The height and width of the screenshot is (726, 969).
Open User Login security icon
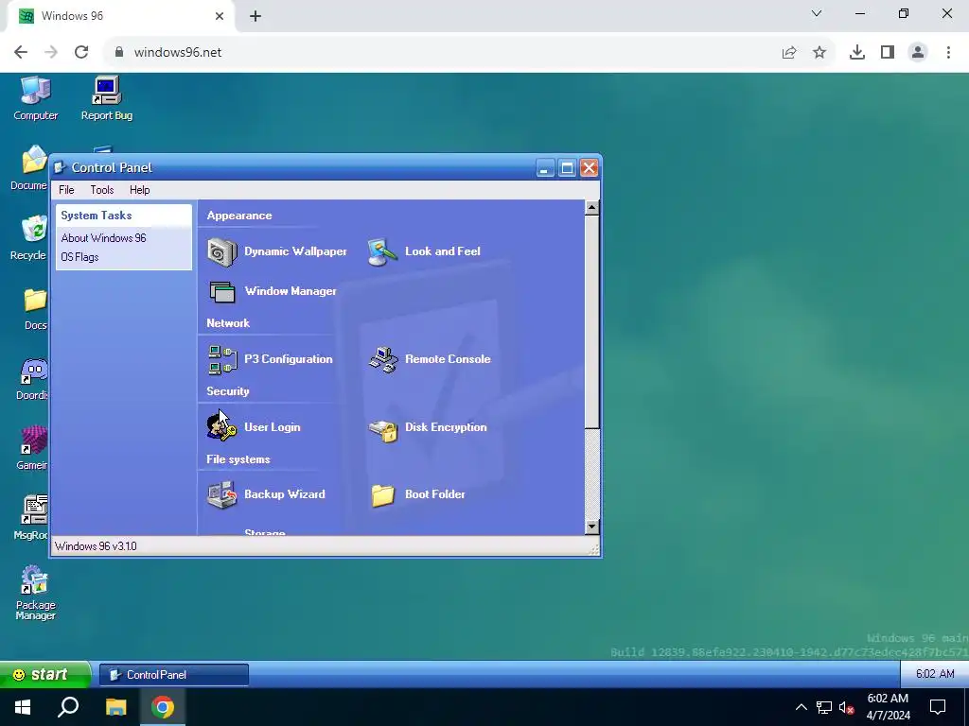(221, 427)
